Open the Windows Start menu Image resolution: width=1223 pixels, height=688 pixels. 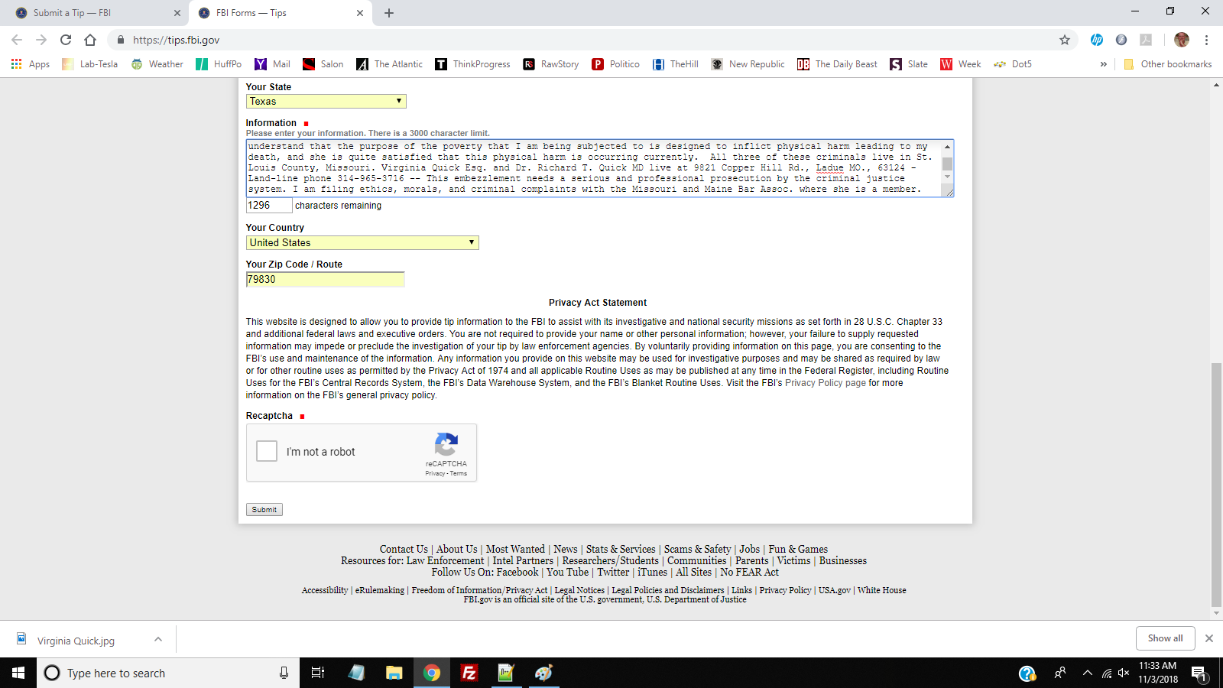[18, 673]
